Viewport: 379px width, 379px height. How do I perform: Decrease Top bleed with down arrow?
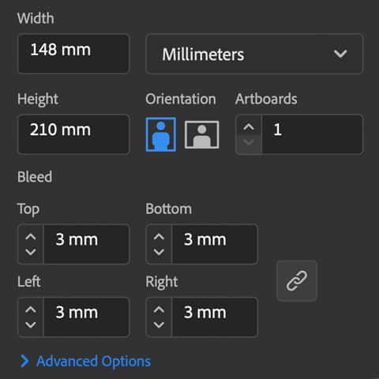(x=31, y=252)
